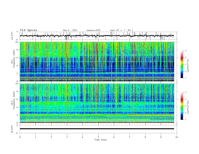Select the ch.1 "Frequency (kHz)" axis label
The width and height of the screenshot is (199, 154).
tap(14, 58)
